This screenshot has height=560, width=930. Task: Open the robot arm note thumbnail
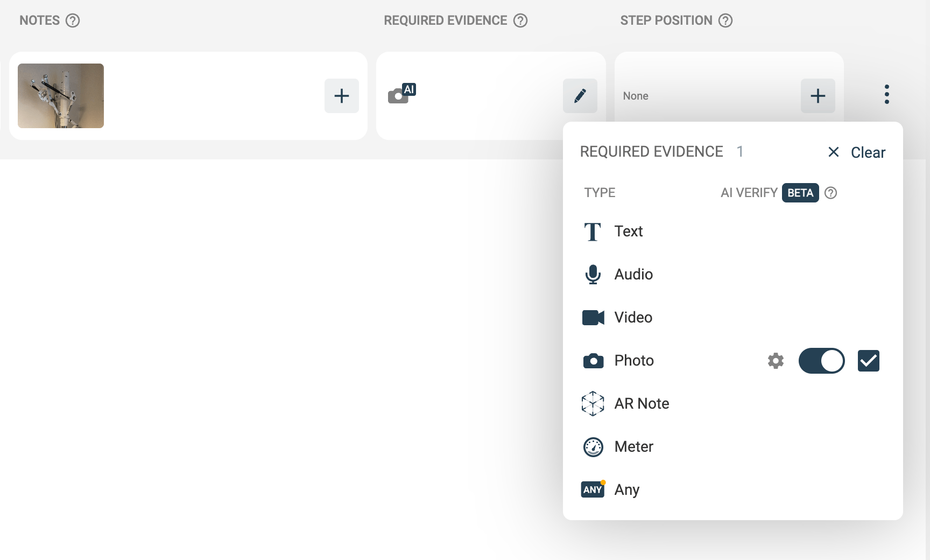point(61,96)
